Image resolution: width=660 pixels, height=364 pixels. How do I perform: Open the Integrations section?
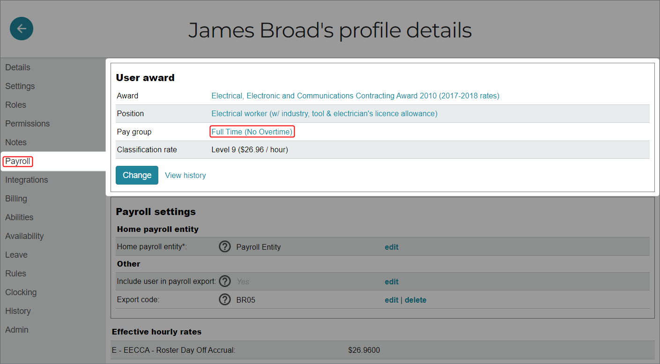[26, 179]
